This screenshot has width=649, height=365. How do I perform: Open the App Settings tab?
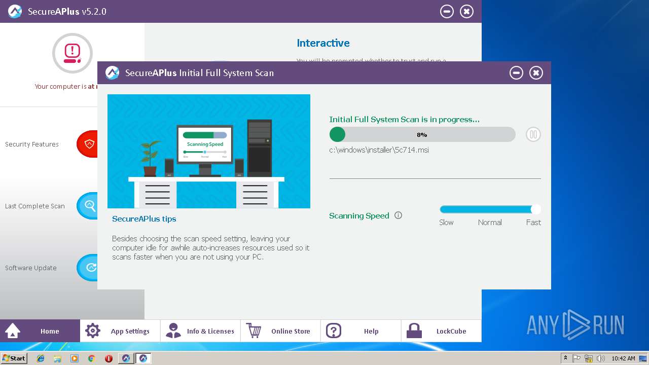tap(120, 331)
